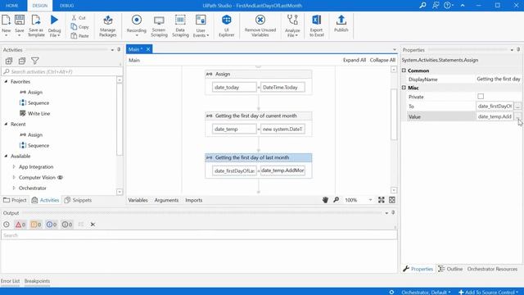This screenshot has width=524, height=295.
Task: Switch to the HOME ribbon tab
Action: point(12,6)
